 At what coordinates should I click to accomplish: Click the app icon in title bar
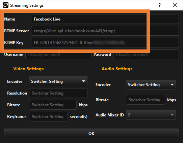(x=6, y=5)
